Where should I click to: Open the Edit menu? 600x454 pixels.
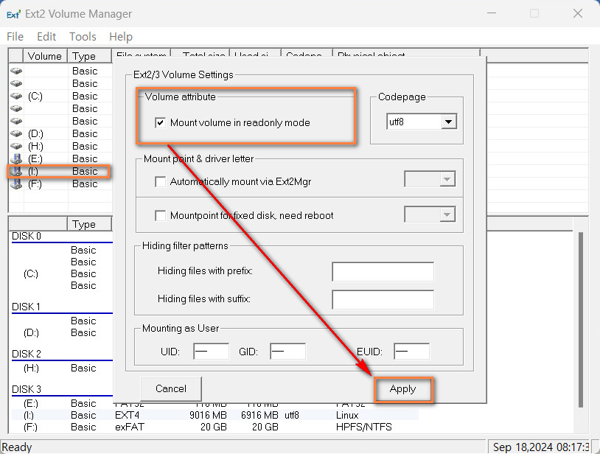[x=46, y=37]
